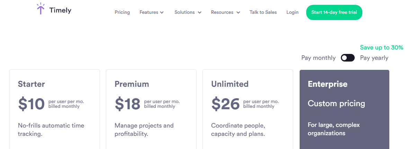The image size is (407, 149).
Task: Start the 14-day free trial
Action: 334,12
